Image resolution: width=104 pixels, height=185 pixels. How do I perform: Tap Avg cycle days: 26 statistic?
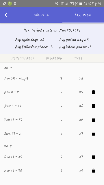click(29, 40)
